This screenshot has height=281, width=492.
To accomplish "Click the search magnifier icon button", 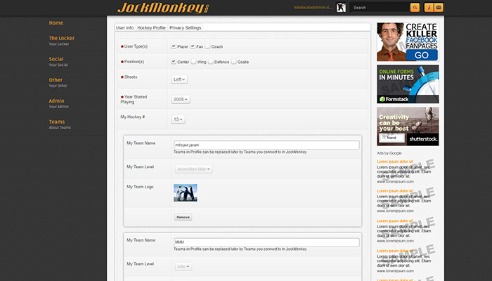I will tap(415, 8).
